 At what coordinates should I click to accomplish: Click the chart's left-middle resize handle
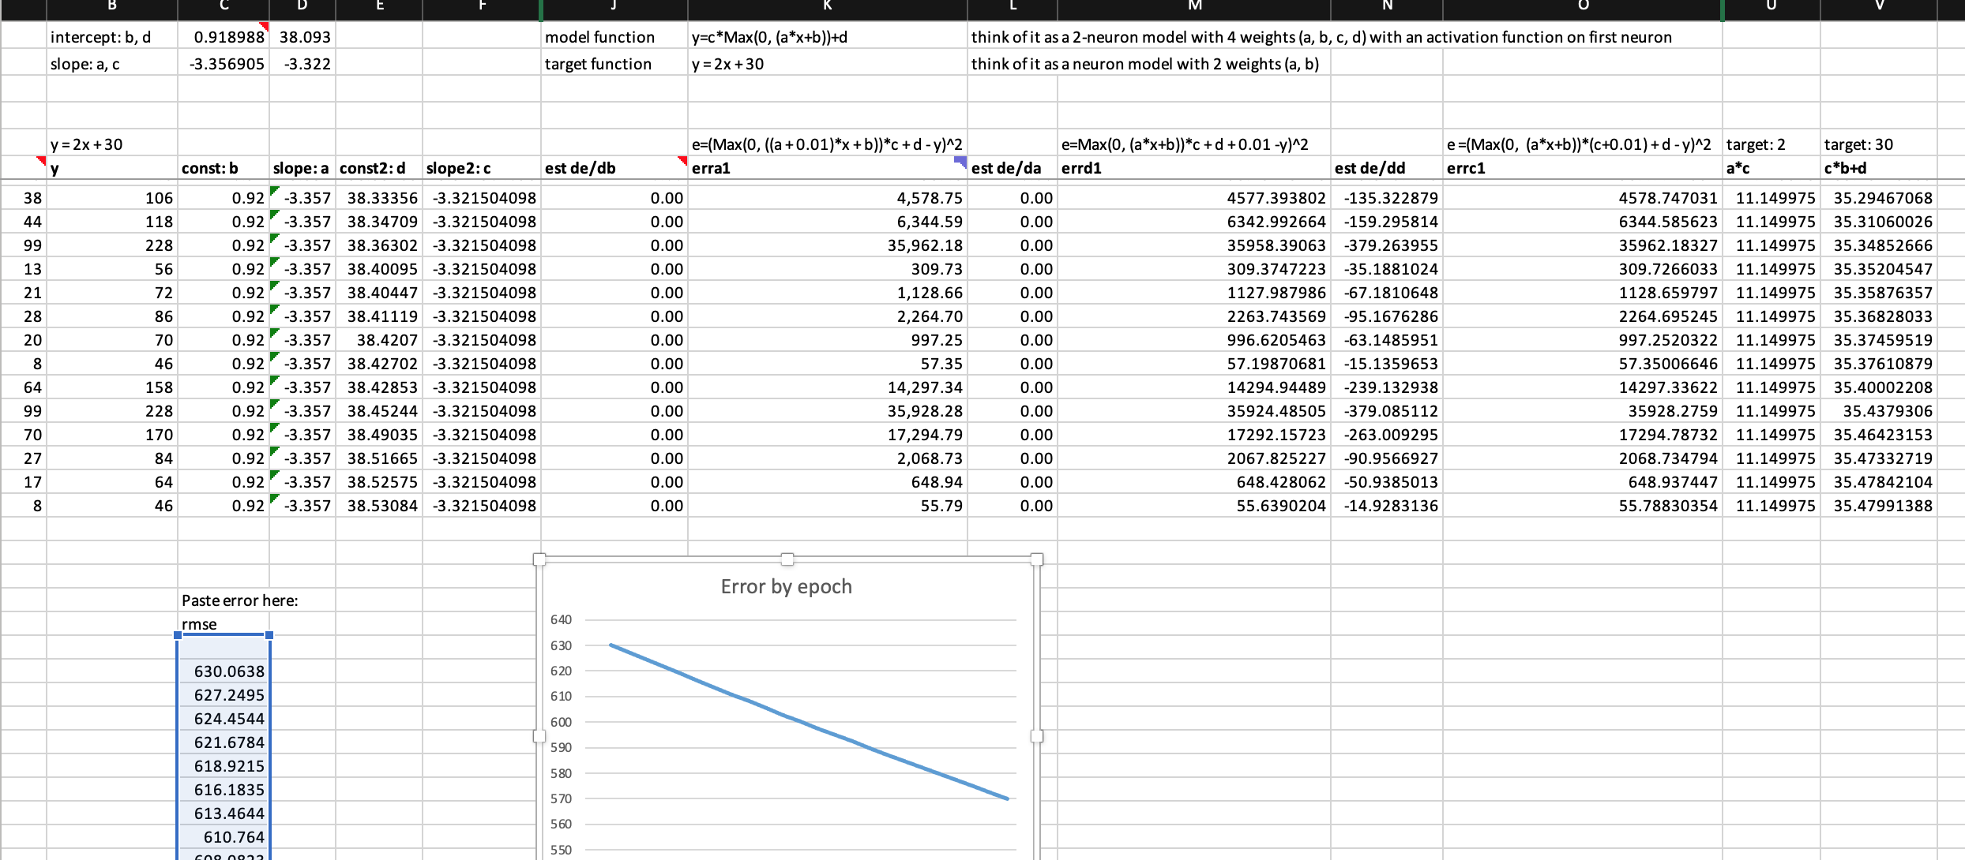point(539,736)
